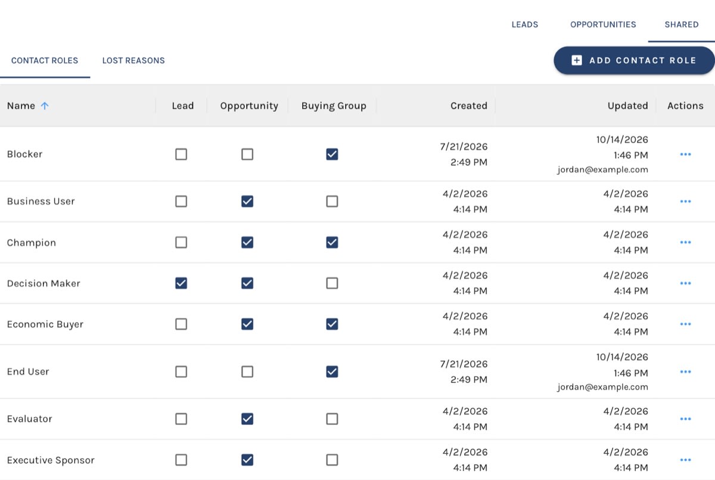Click the Blocker role name

(25, 154)
